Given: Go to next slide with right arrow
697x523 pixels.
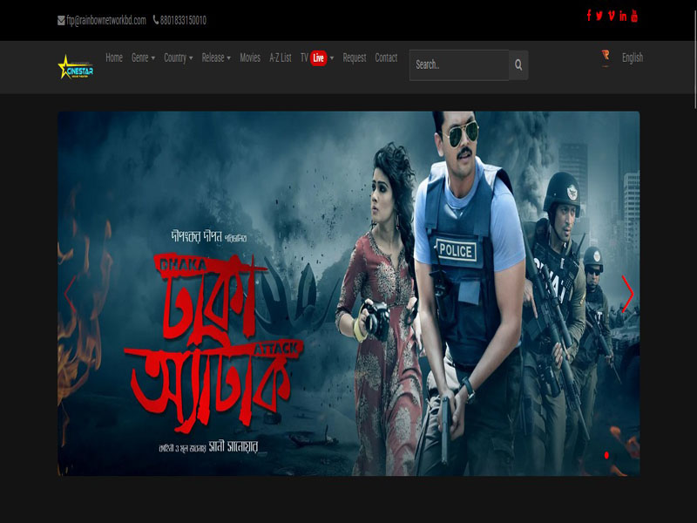Looking at the screenshot, I should pos(627,294).
